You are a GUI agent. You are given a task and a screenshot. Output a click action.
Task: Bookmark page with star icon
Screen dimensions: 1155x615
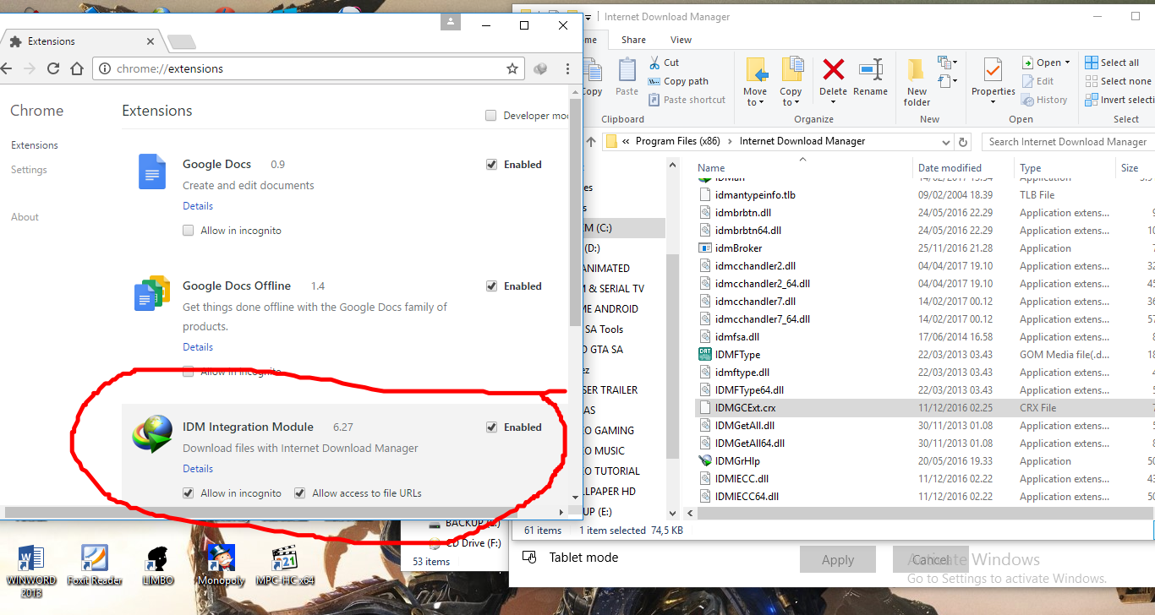click(512, 68)
